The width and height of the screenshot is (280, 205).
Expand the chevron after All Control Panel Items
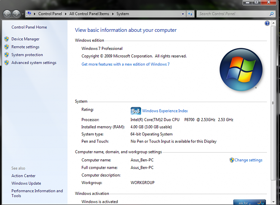click(113, 14)
